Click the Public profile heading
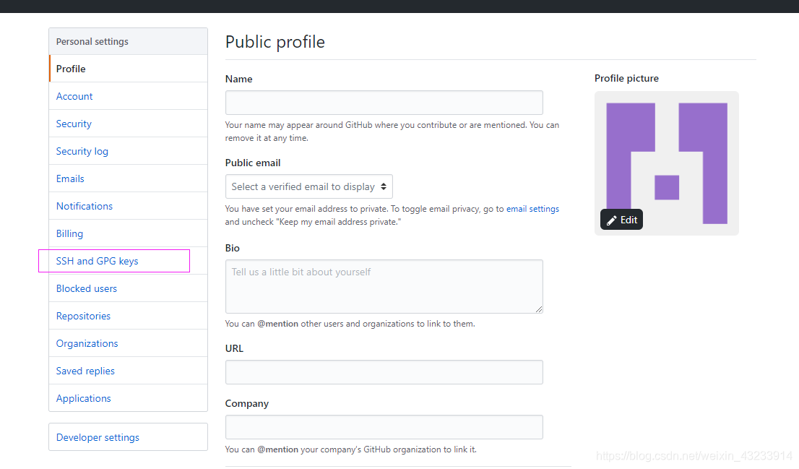Image resolution: width=799 pixels, height=469 pixels. (275, 42)
